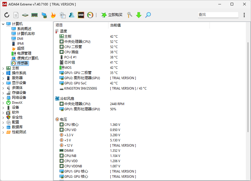The width and height of the screenshot is (251, 181).
Task: Open the flame stability test icon
Action: point(53,15)
